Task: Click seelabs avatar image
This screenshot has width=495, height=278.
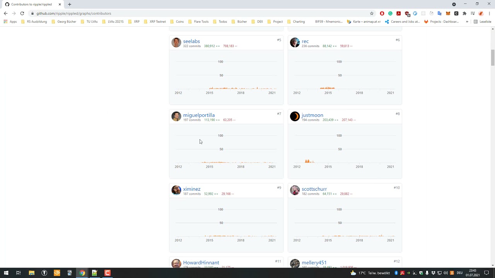Action: (176, 42)
